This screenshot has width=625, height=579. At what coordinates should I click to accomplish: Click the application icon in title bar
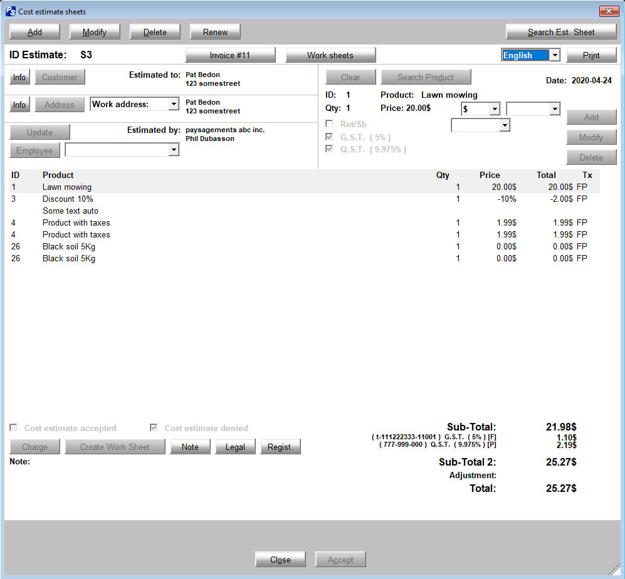(11, 11)
